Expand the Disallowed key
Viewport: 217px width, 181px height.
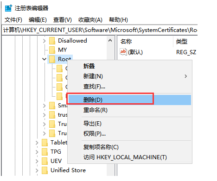click(45, 41)
